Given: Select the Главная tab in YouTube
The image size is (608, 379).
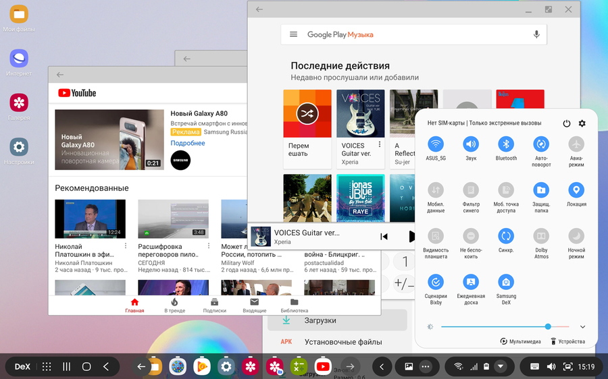Looking at the screenshot, I should (x=134, y=305).
